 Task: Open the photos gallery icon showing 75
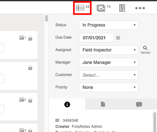pos(103,8)
